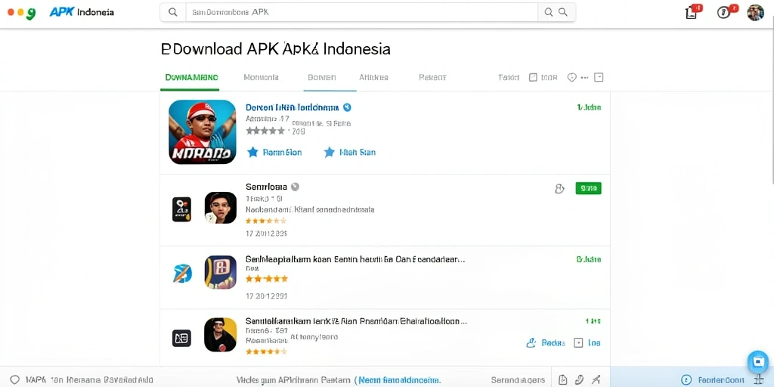Toggle the MOR checkbox in the tab bar
The image size is (774, 387).
click(x=533, y=78)
